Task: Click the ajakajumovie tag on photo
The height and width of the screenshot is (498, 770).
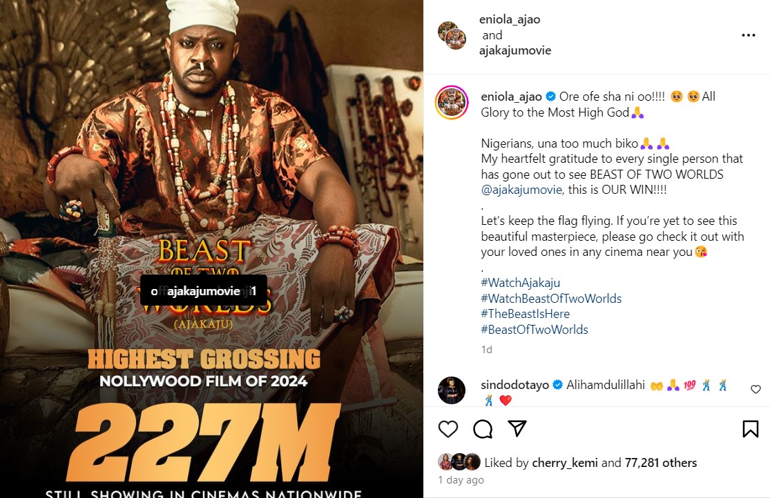Action: [203, 291]
